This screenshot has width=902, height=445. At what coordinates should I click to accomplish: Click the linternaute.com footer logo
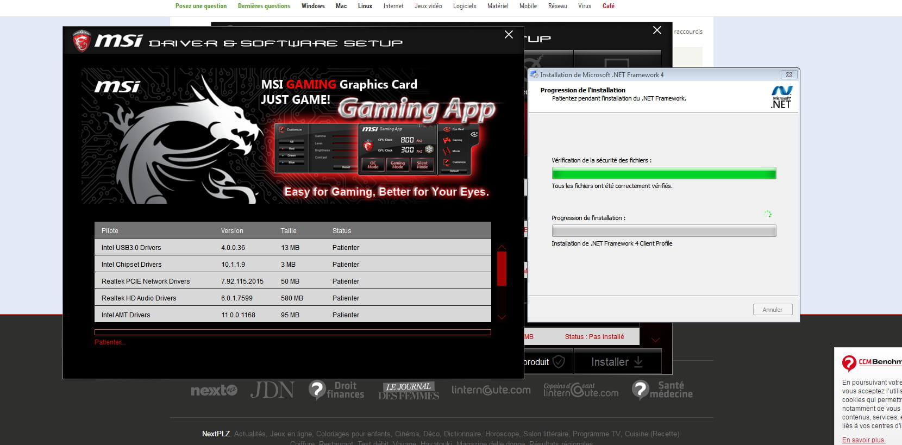[x=491, y=390]
